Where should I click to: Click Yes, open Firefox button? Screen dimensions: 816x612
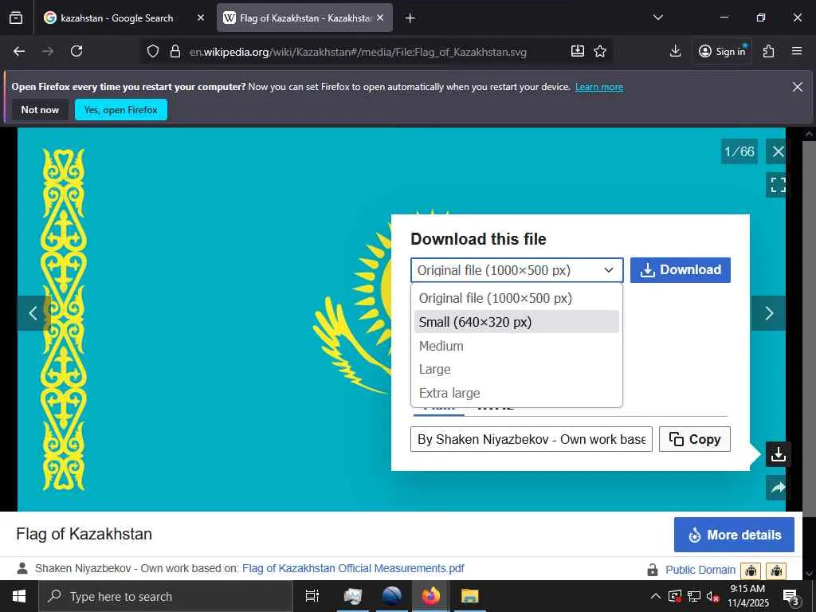(x=121, y=110)
